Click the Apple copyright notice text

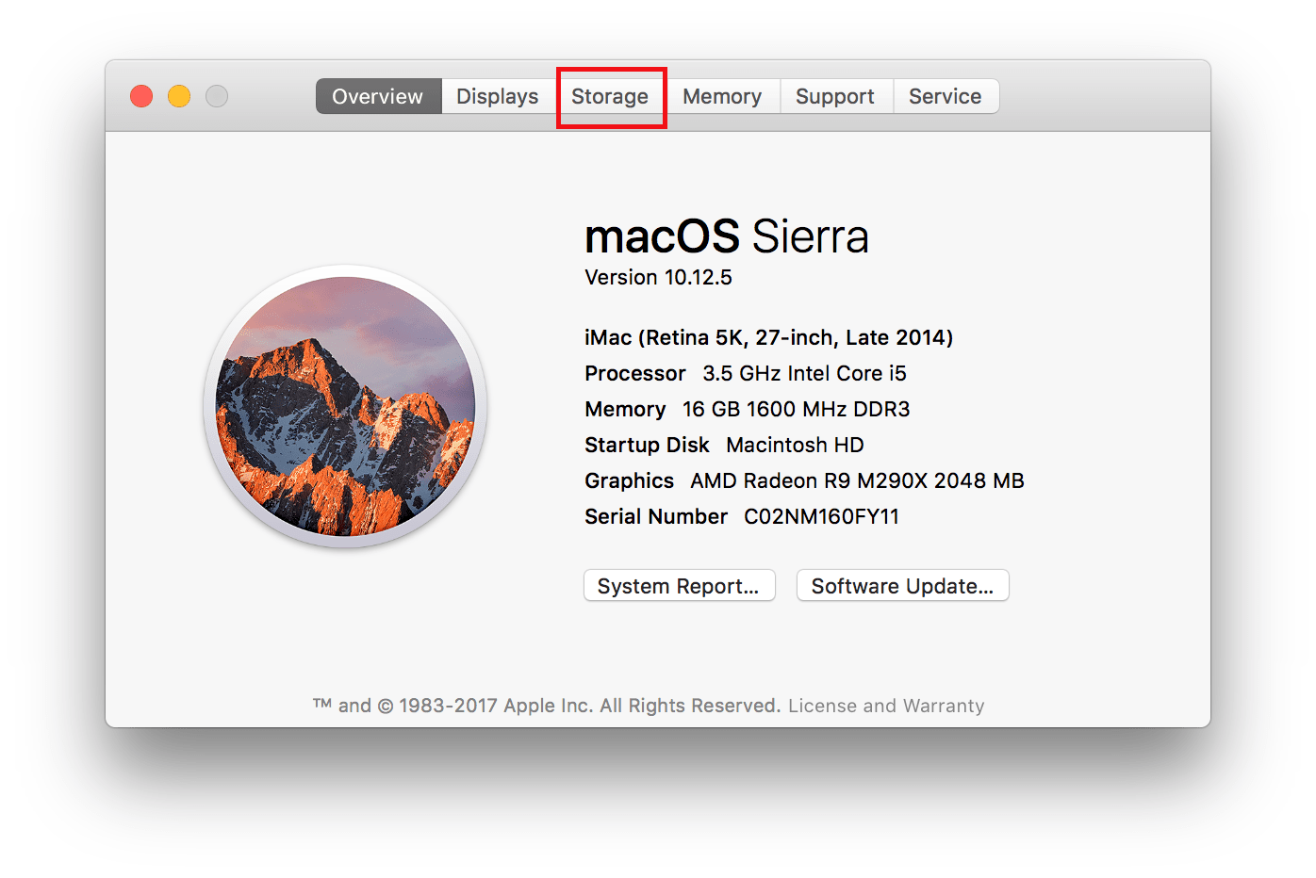click(x=547, y=705)
